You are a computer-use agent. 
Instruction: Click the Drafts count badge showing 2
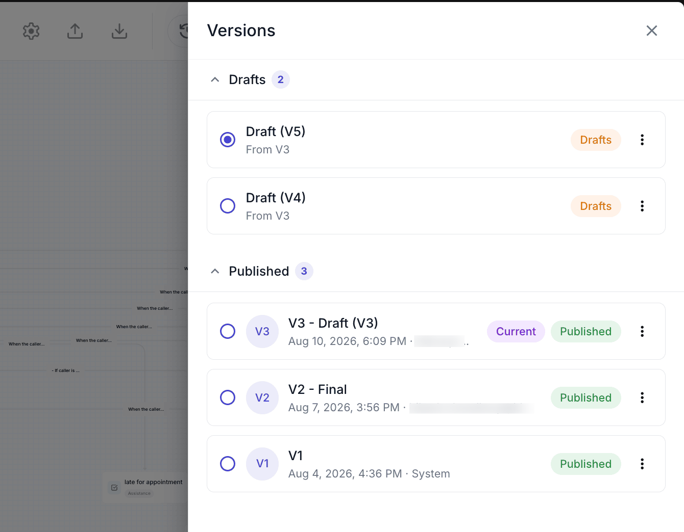[x=281, y=79]
